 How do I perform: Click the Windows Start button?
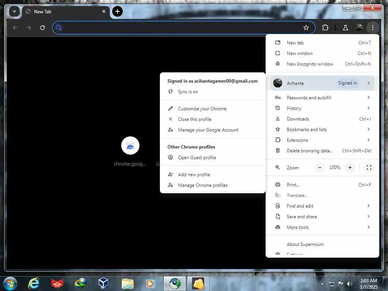10,283
